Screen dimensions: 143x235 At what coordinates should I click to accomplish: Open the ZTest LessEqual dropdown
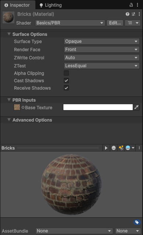coord(102,66)
